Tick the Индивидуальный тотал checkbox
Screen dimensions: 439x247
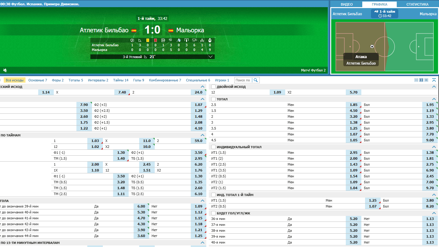point(213,147)
